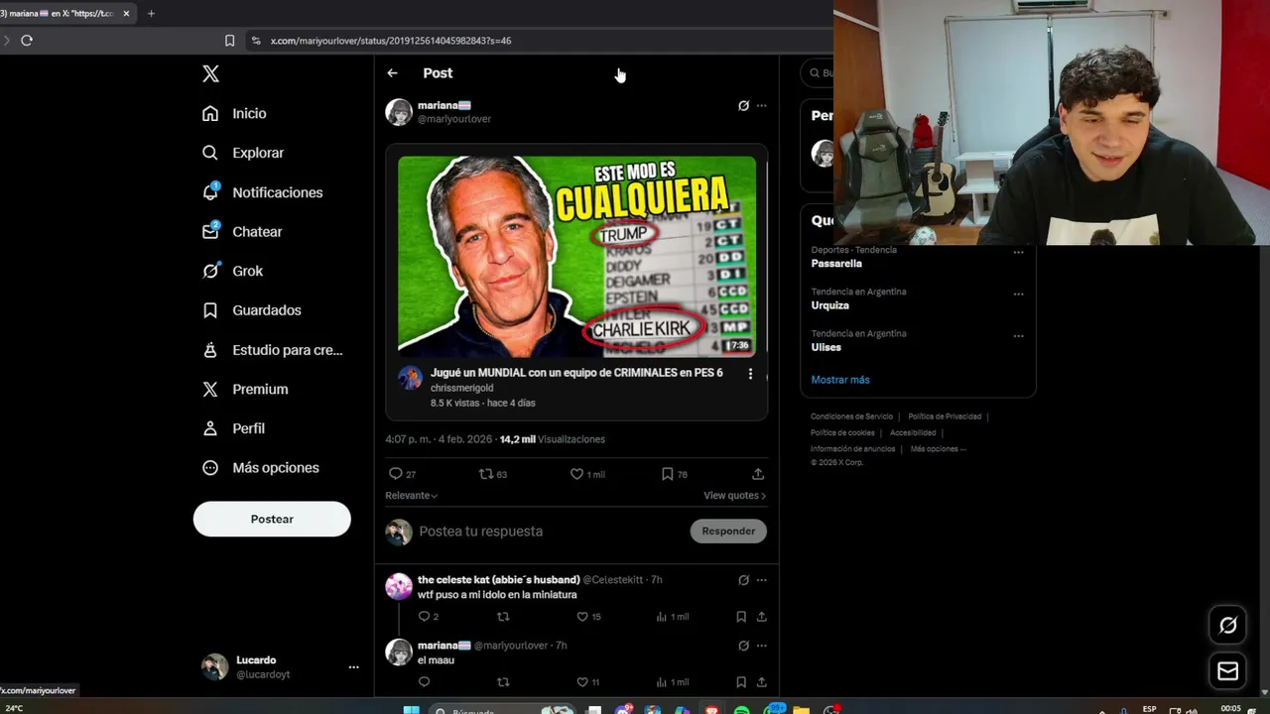Share Celestekitt's comment

point(762,617)
